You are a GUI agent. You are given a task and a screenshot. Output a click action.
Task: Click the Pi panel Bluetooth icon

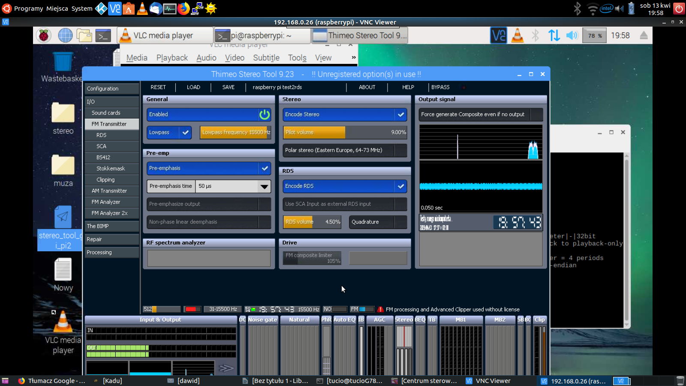click(536, 36)
